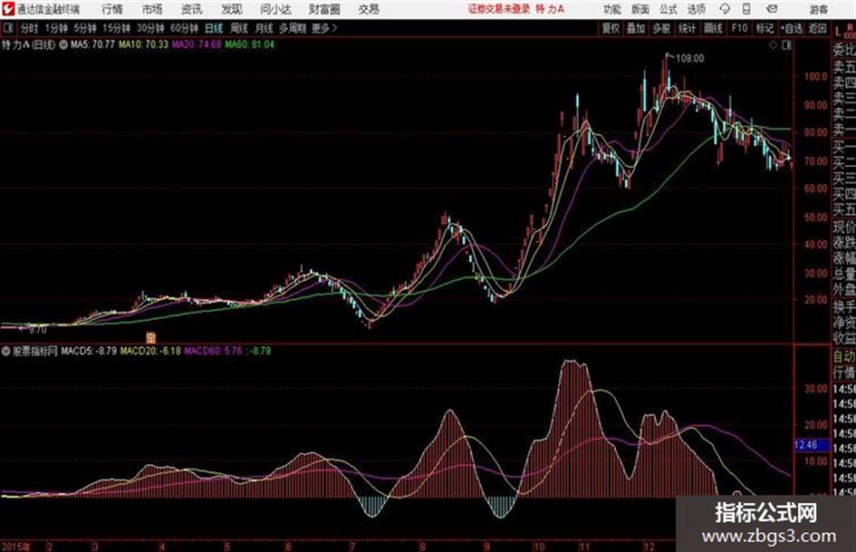Click the 108.00 high price marker
The image size is (856, 552).
[x=690, y=58]
